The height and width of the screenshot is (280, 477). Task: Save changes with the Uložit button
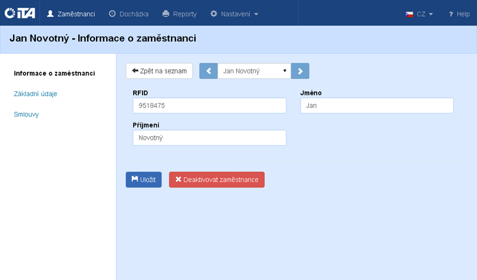click(144, 180)
